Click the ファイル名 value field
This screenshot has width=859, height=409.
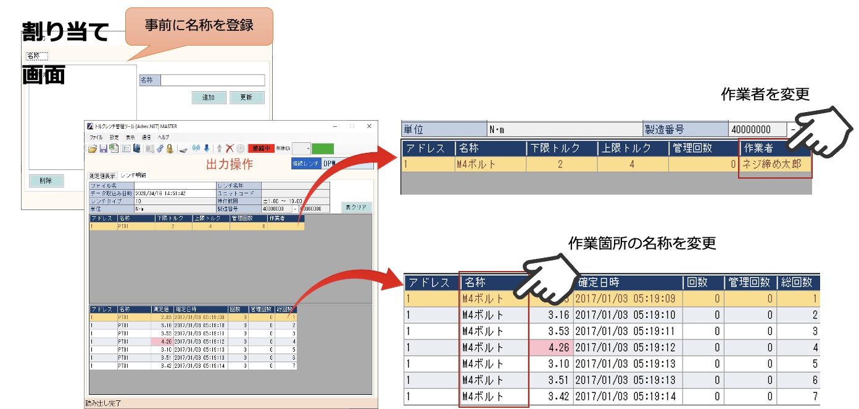(x=175, y=186)
